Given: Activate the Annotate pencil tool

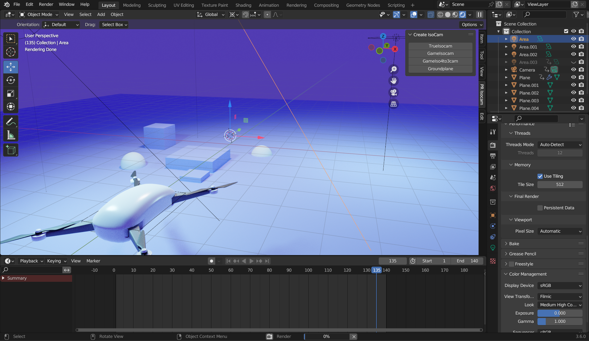Looking at the screenshot, I should pos(11,122).
